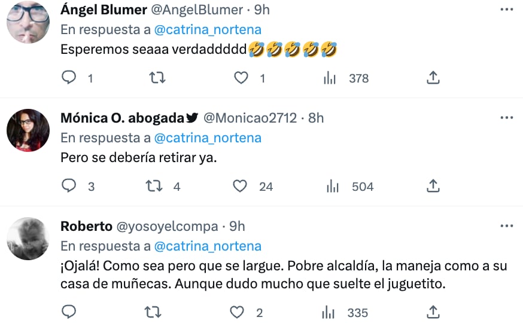Like Roberto's tweet
This screenshot has width=523, height=323.
pyautogui.click(x=238, y=312)
